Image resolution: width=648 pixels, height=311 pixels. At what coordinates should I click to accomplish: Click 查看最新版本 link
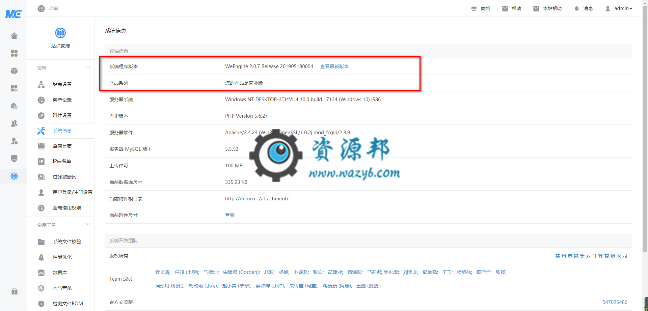click(x=334, y=66)
